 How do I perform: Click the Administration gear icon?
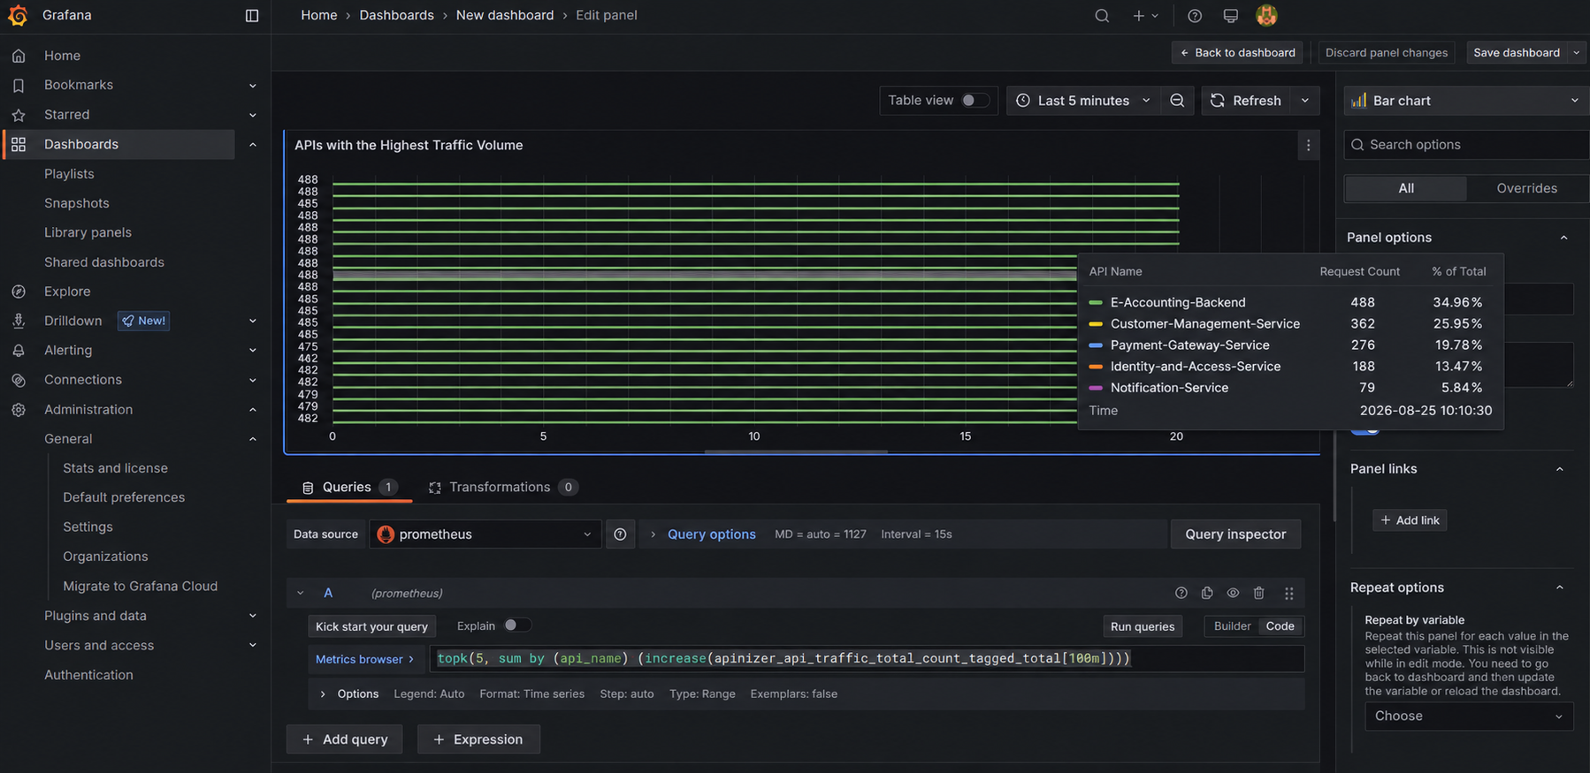[19, 410]
